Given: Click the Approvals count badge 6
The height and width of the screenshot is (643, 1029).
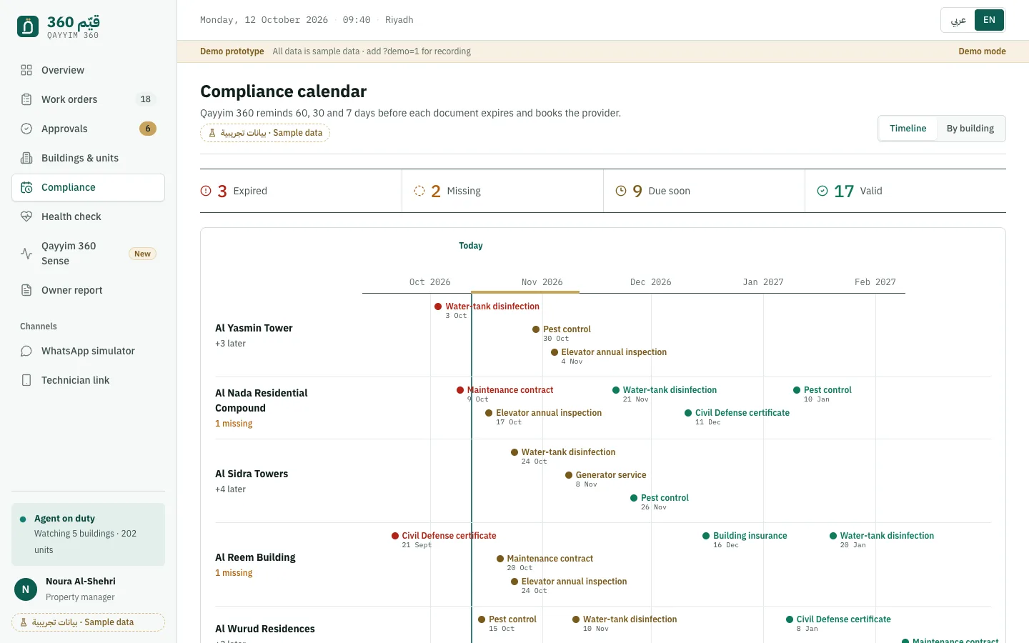Looking at the screenshot, I should click(148, 129).
